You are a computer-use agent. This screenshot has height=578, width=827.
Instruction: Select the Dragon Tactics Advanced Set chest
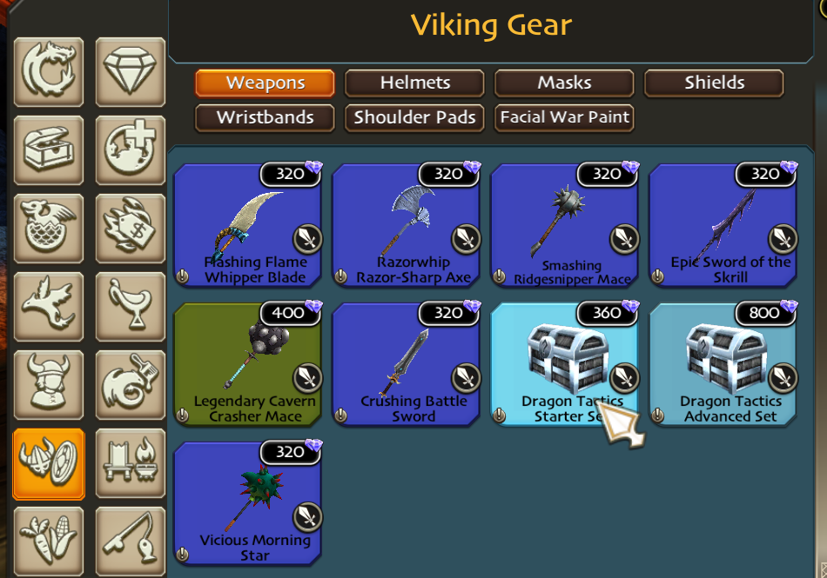tap(723, 364)
